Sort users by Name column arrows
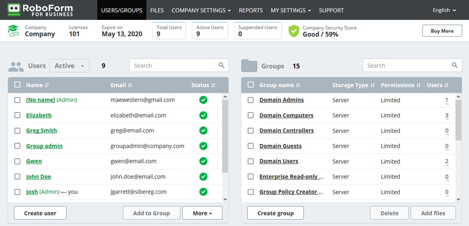The image size is (469, 226). pyautogui.click(x=47, y=85)
